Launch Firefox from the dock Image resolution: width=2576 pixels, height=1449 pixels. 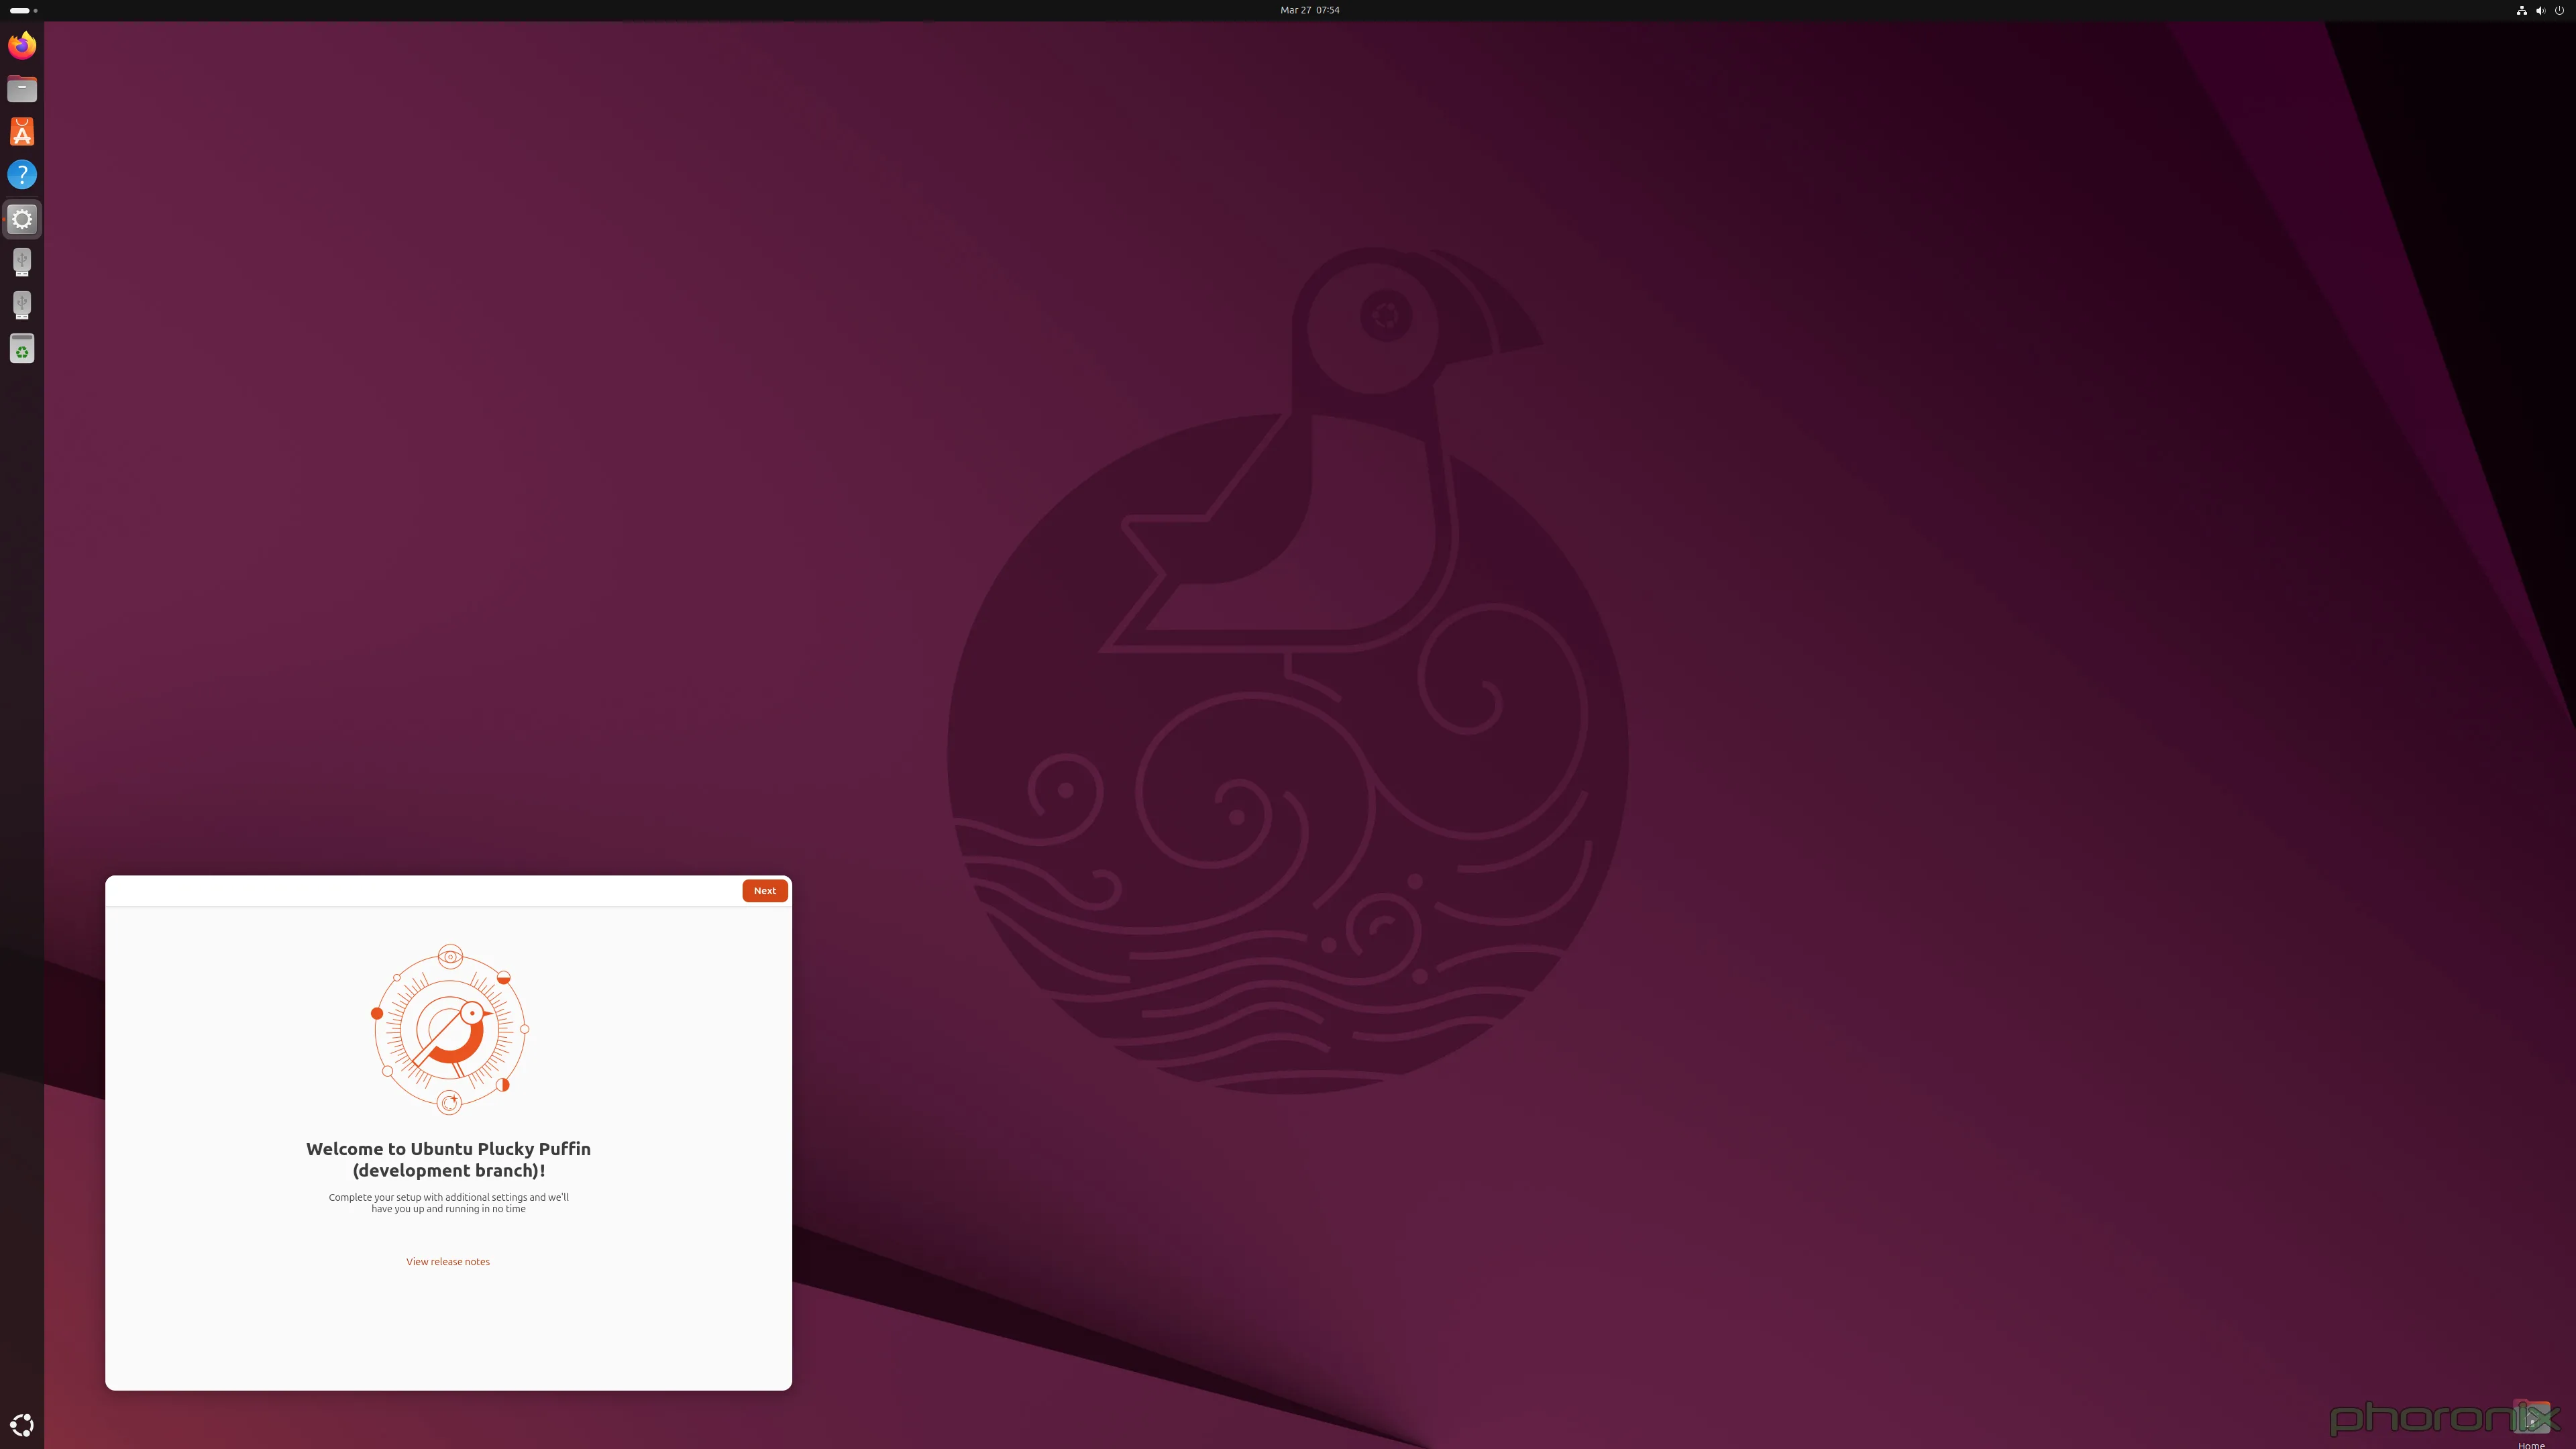21,45
